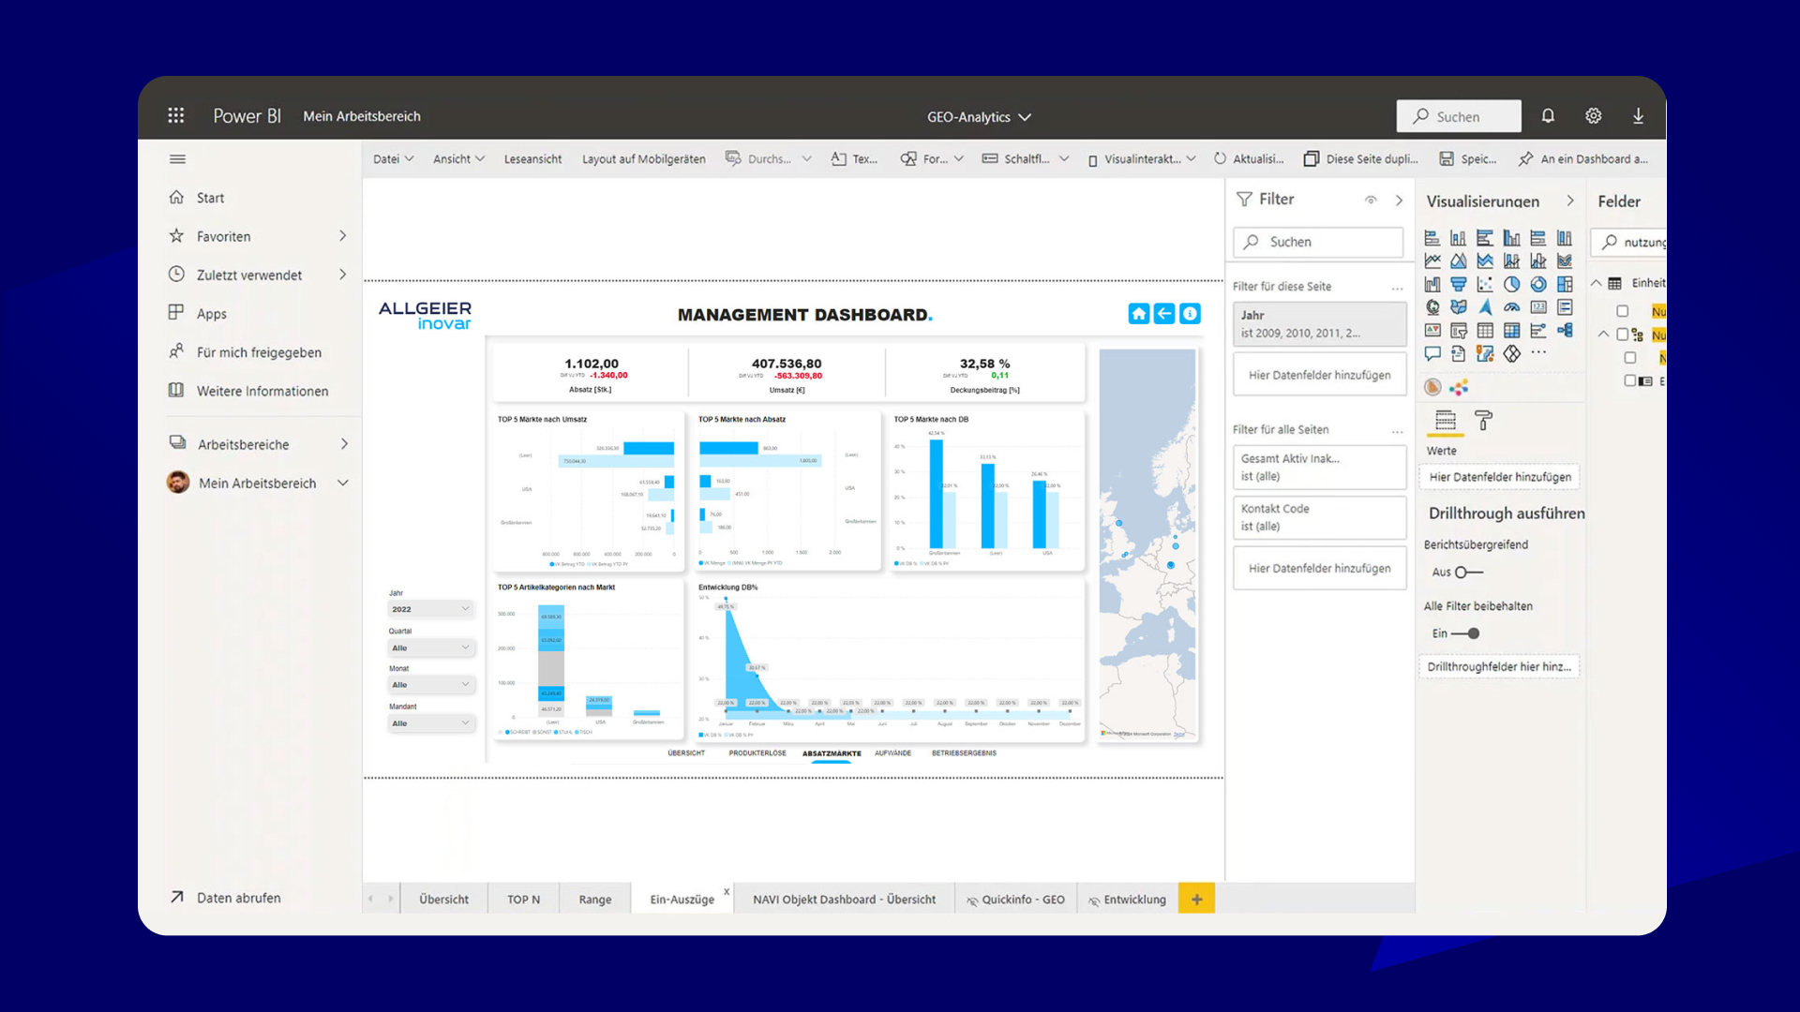
Task: Select the pie chart visual
Action: (1511, 284)
